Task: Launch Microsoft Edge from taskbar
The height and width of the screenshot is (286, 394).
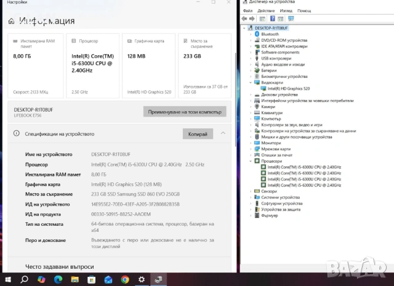Action: pyautogui.click(x=58, y=279)
